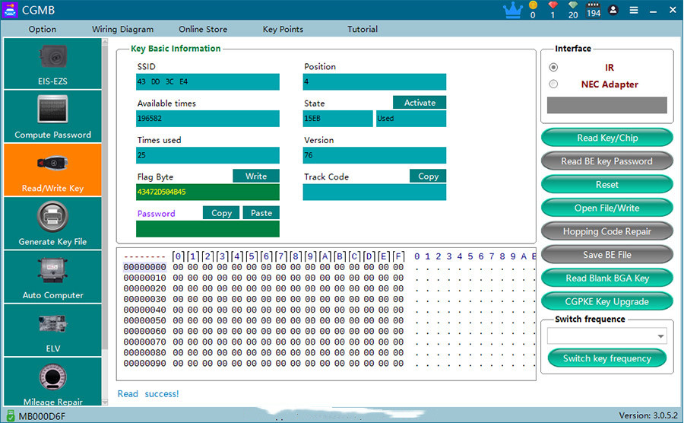Open the hamburger menu in title bar

click(633, 11)
